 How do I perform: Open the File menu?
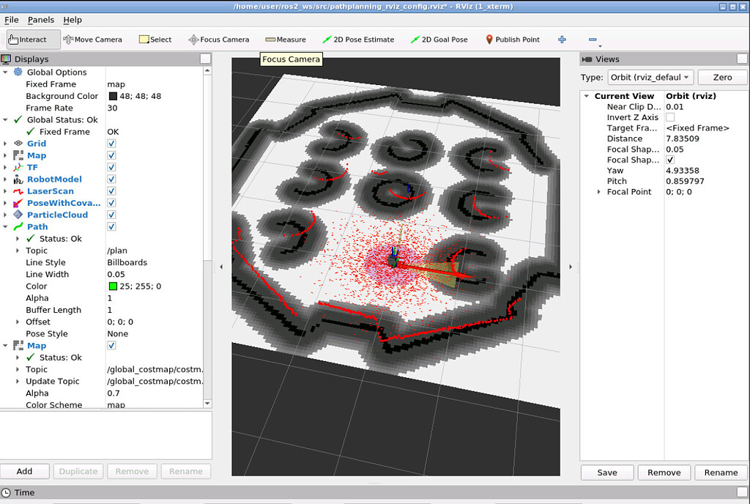(12, 20)
